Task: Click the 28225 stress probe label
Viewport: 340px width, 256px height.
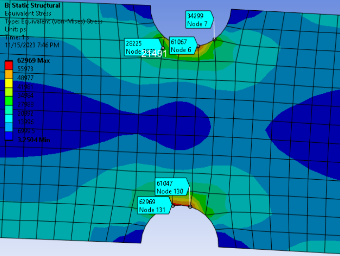Action: (x=139, y=47)
